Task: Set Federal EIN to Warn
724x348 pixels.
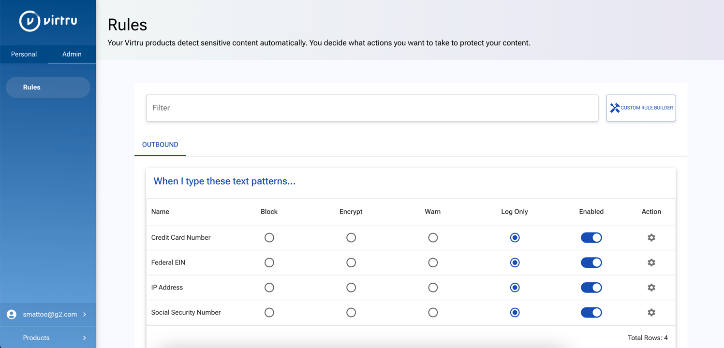Action: 433,262
